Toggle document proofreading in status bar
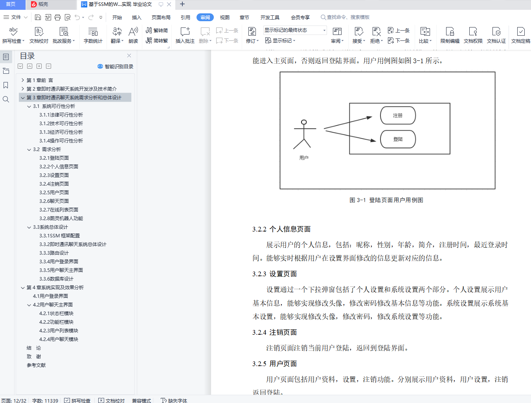The height and width of the screenshot is (403, 531). 112,400
